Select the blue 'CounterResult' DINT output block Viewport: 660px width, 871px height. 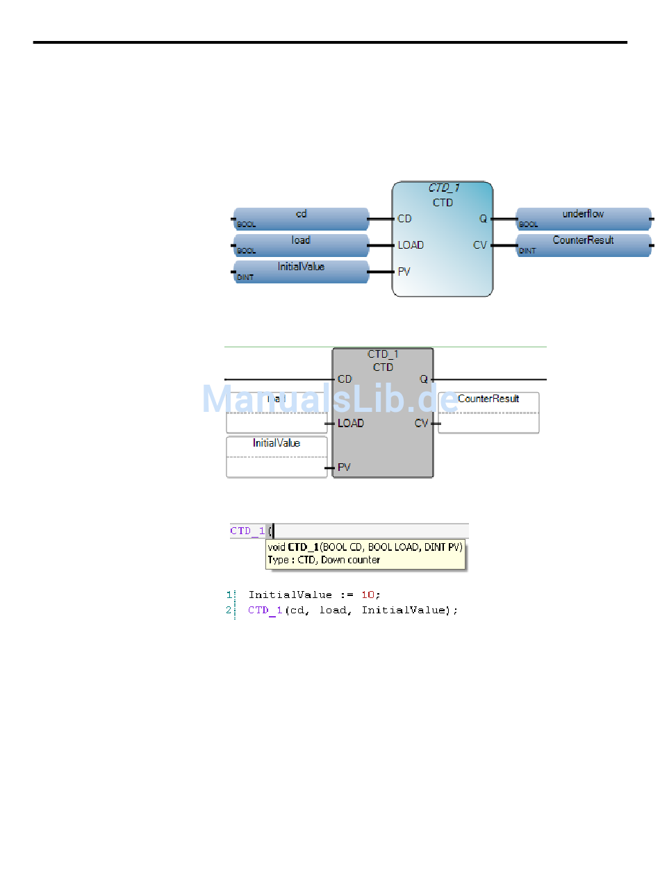click(584, 245)
